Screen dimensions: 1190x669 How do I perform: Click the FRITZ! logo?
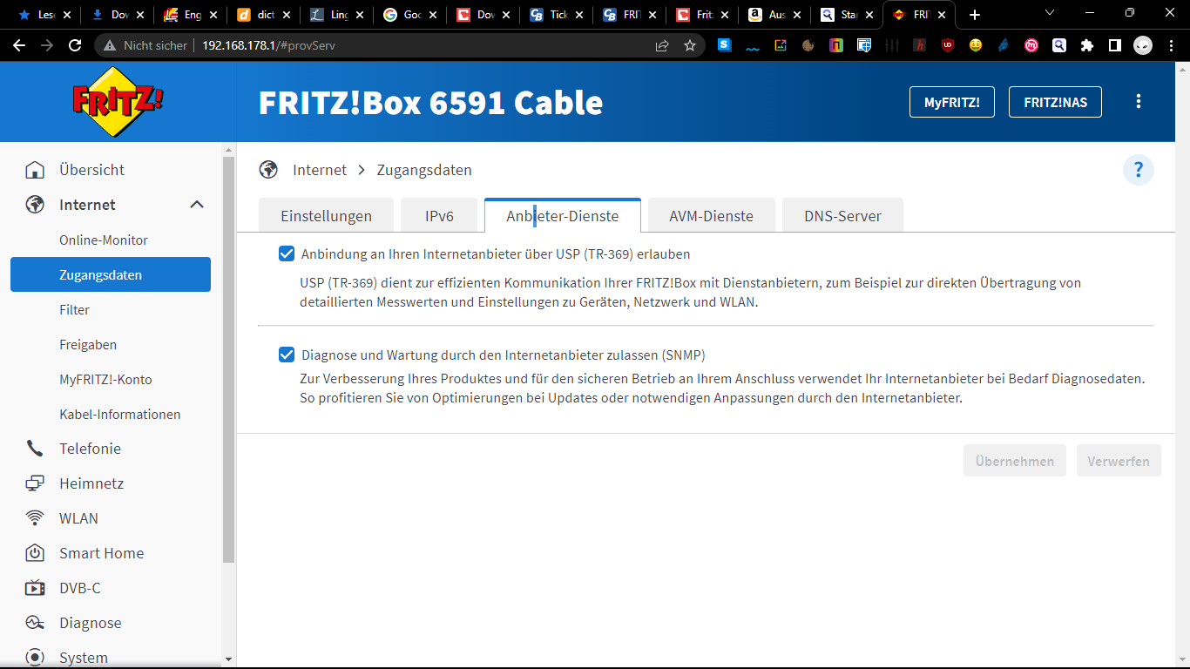118,103
